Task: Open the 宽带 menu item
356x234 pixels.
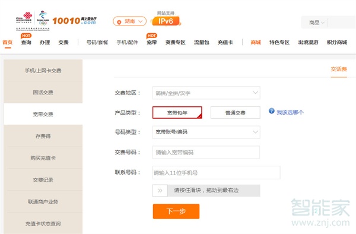Action: pos(152,42)
